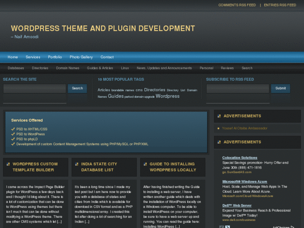Click bullet icon beside Yousef Al Otaiba Ambassador
The width and height of the screenshot is (304, 228).
(219, 128)
